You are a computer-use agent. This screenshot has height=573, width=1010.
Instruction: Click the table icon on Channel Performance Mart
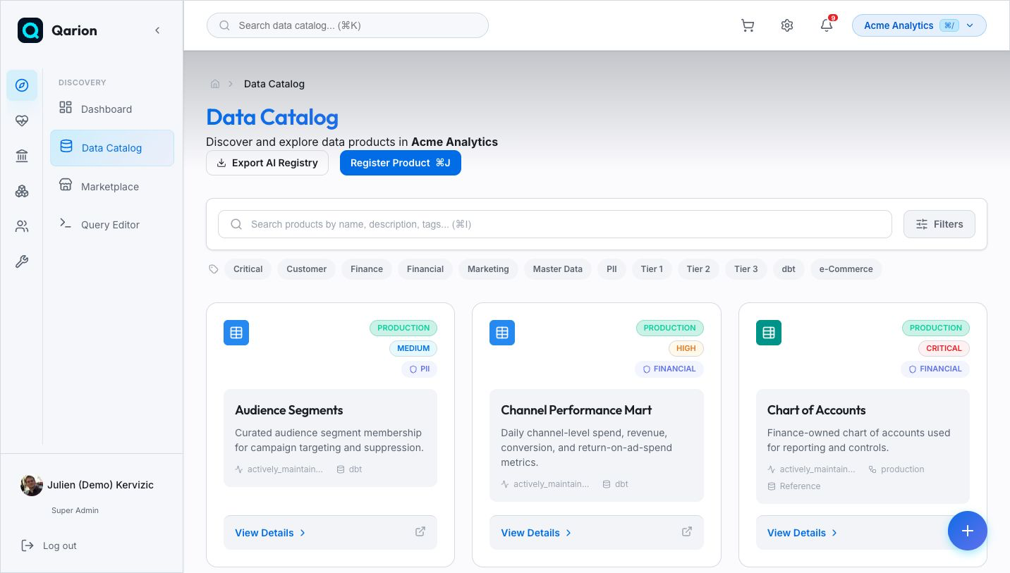pos(502,333)
